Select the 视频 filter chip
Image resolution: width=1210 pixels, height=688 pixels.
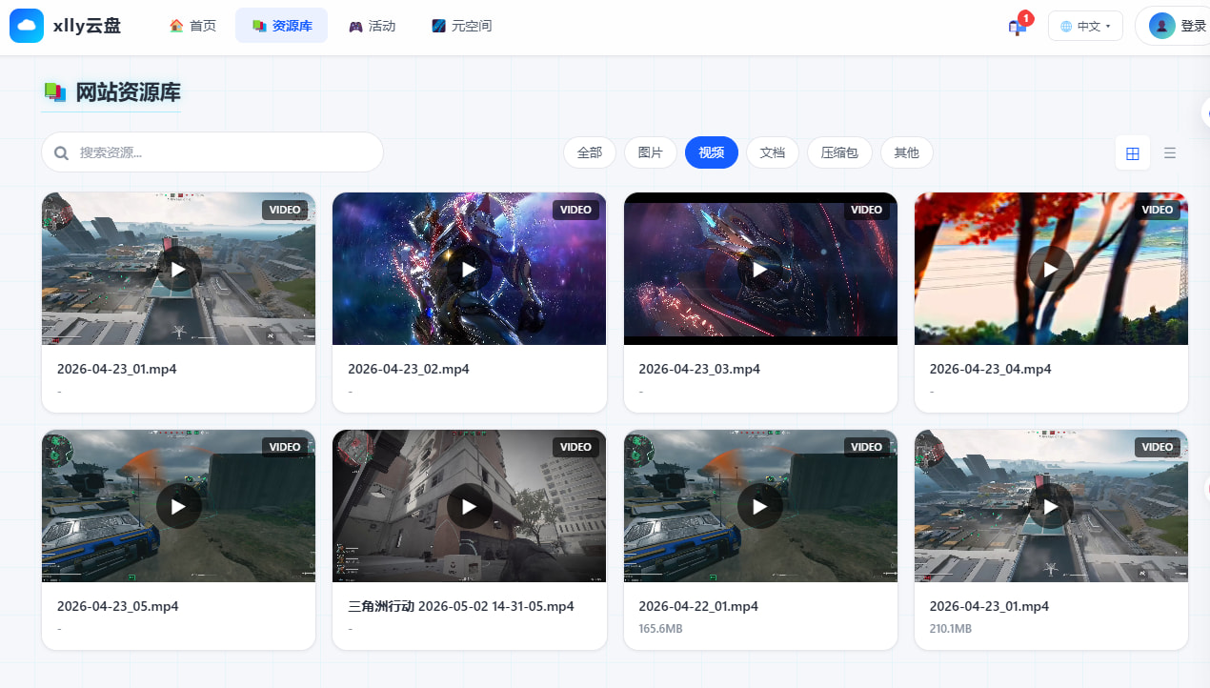click(712, 152)
